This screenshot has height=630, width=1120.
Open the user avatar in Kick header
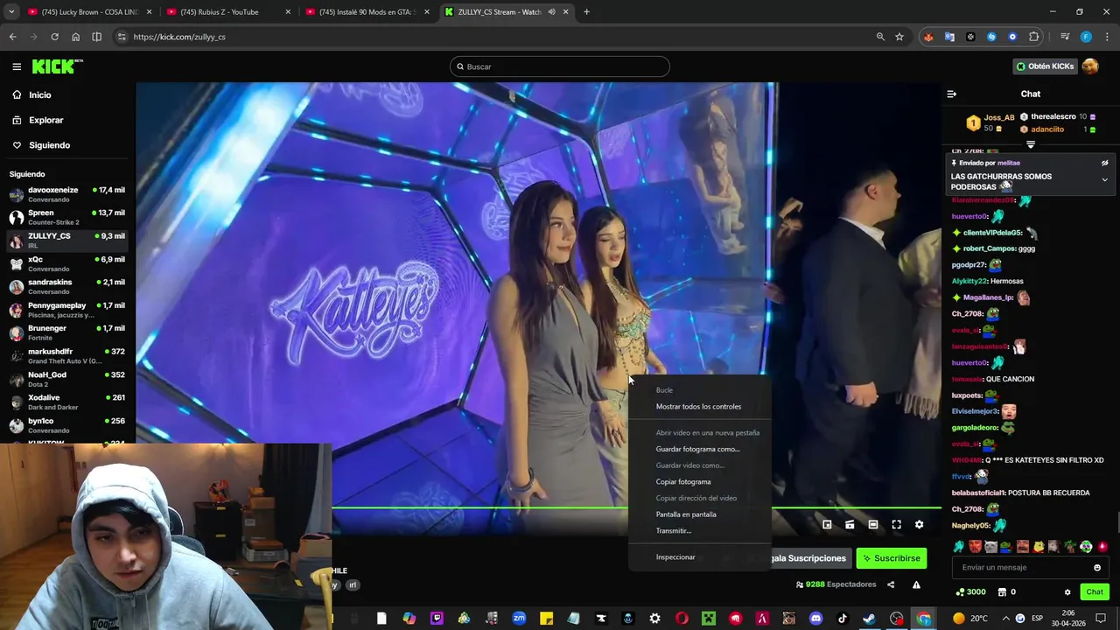pyautogui.click(x=1090, y=66)
